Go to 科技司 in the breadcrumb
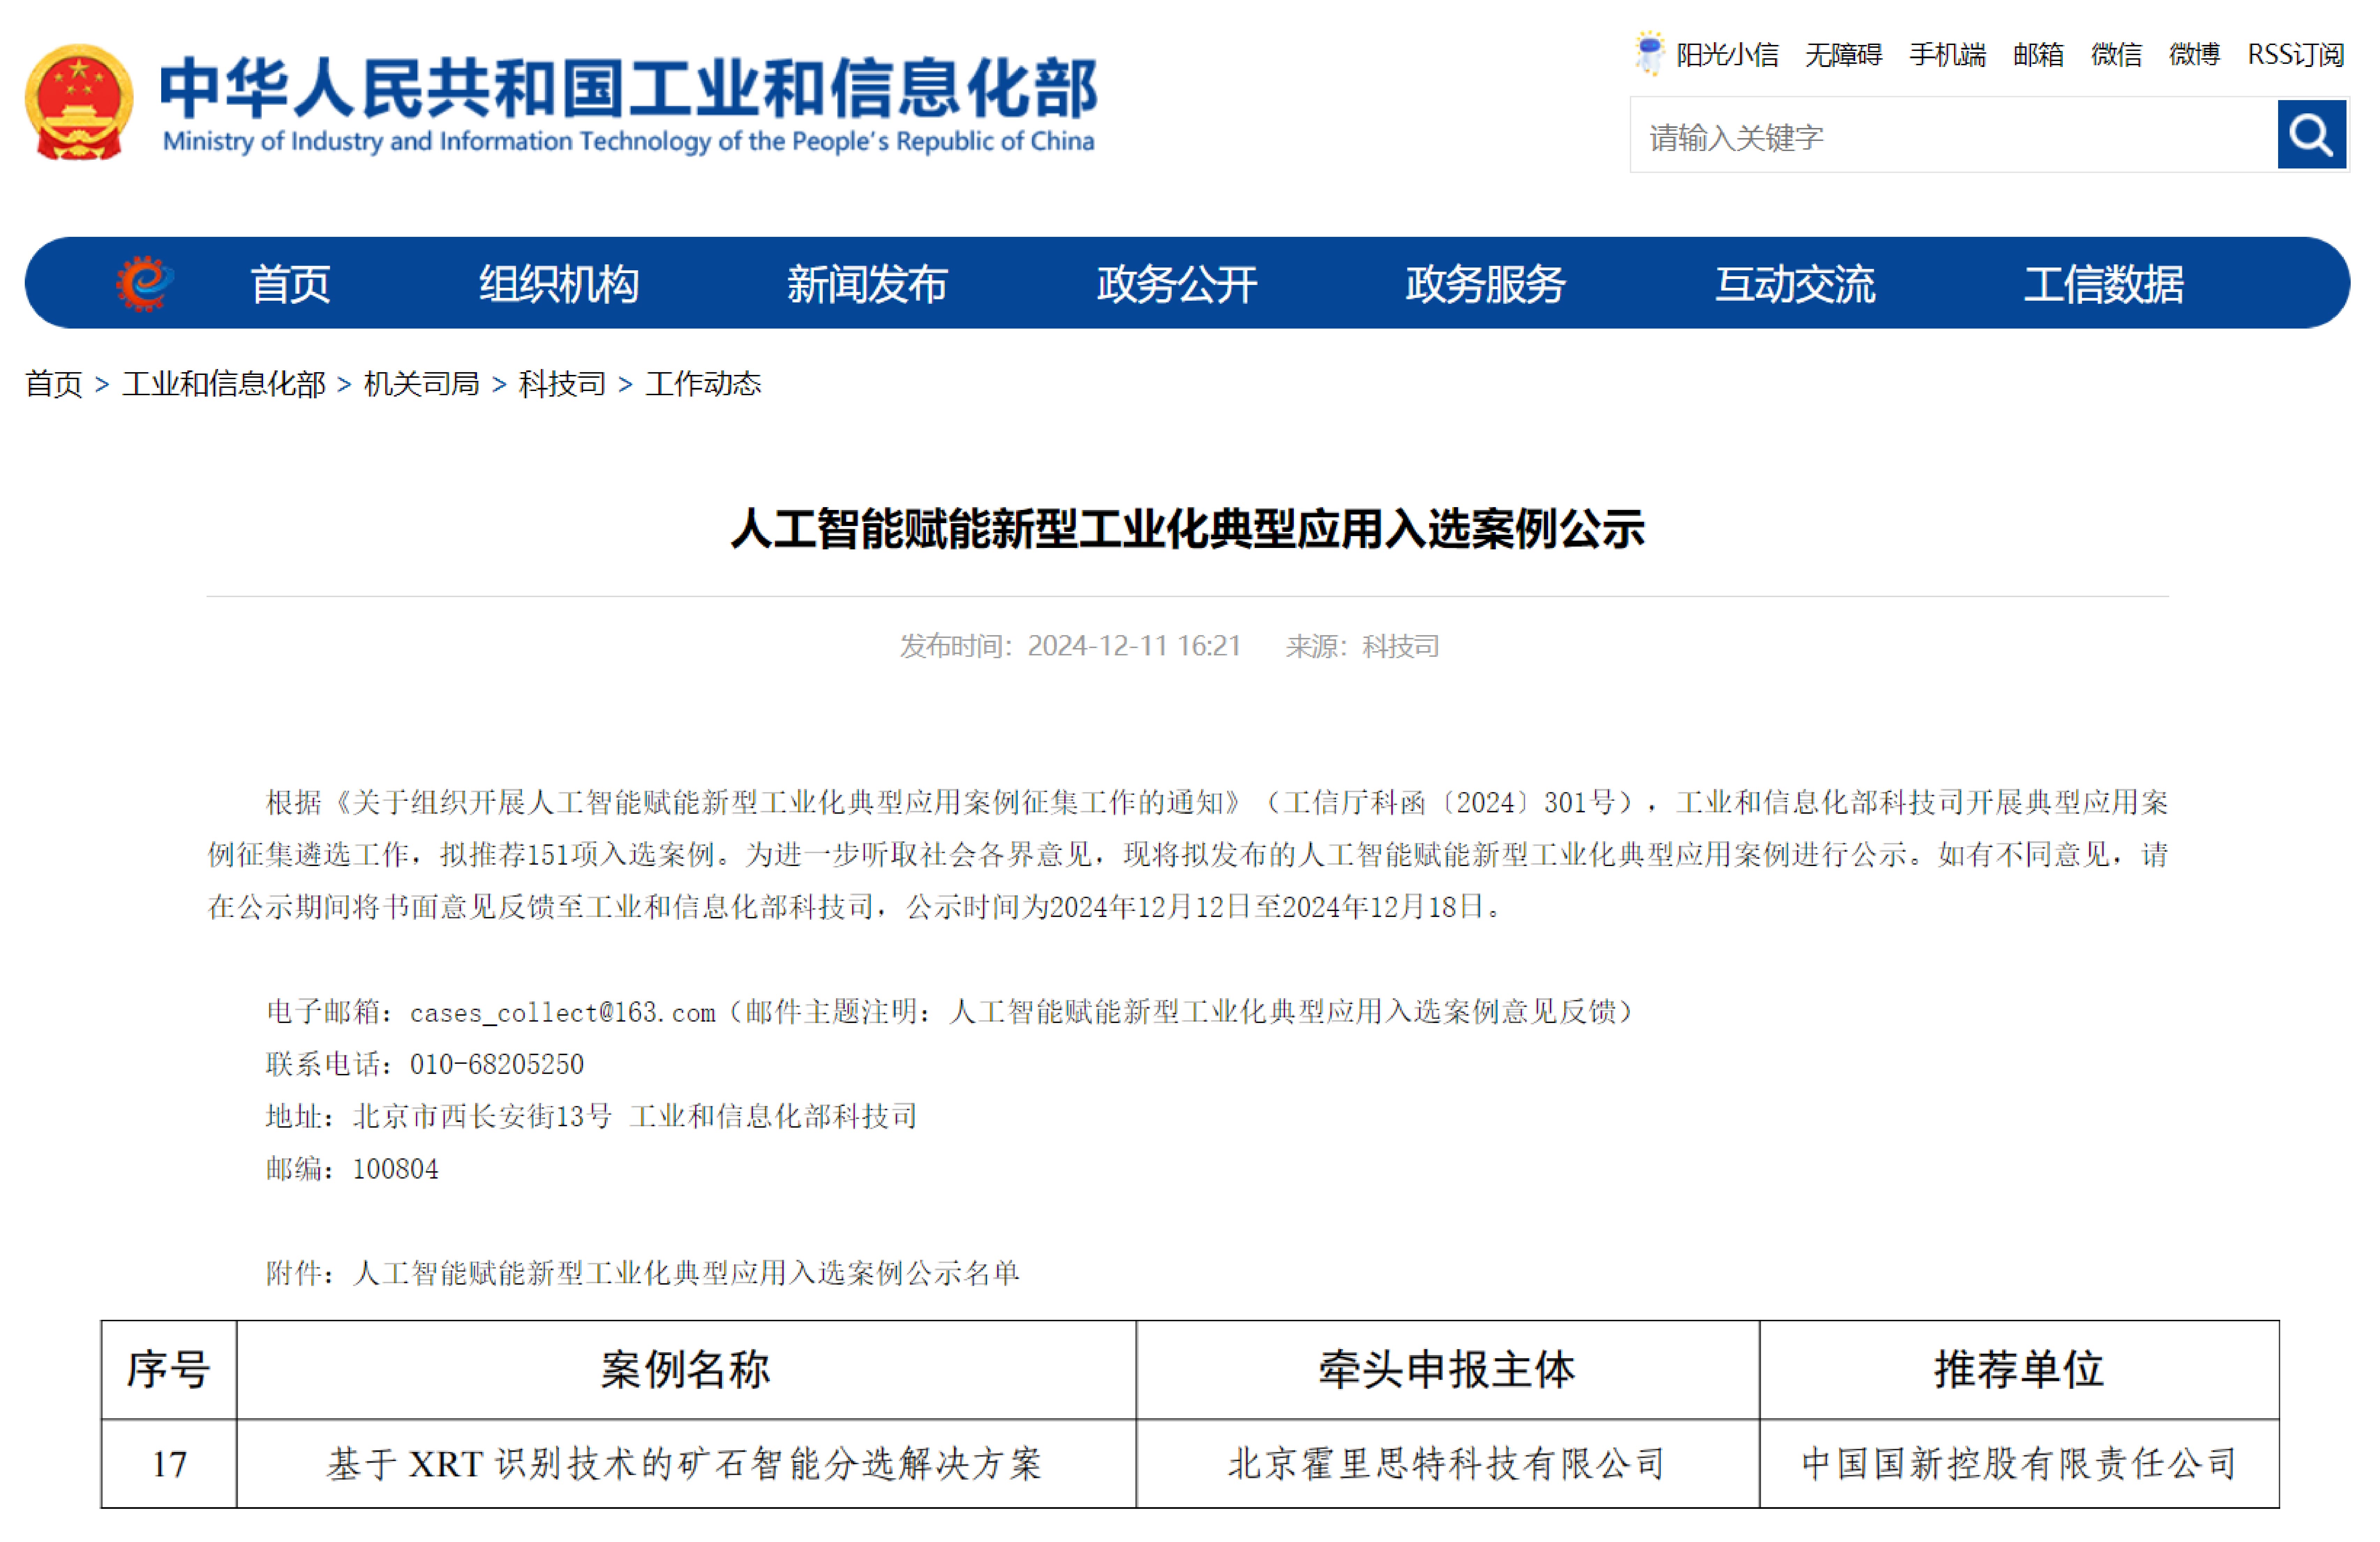The height and width of the screenshot is (1542, 2380). point(562,384)
